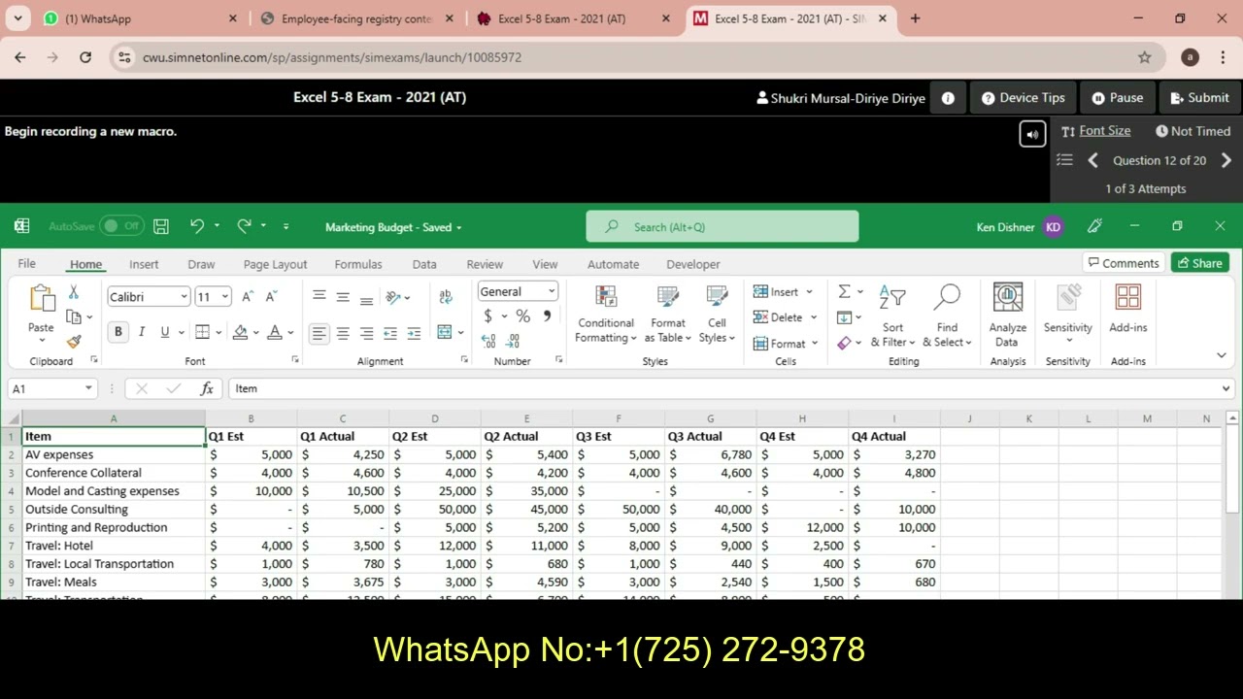Click Decrease Decimal icon
This screenshot has width=1243, height=699.
(x=513, y=341)
